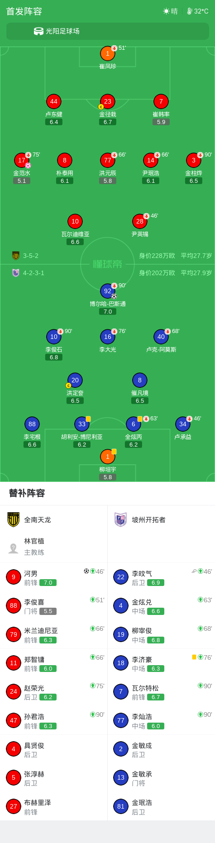Tap the sunny 晴 weather icon
The width and height of the screenshot is (215, 843).
(x=166, y=11)
